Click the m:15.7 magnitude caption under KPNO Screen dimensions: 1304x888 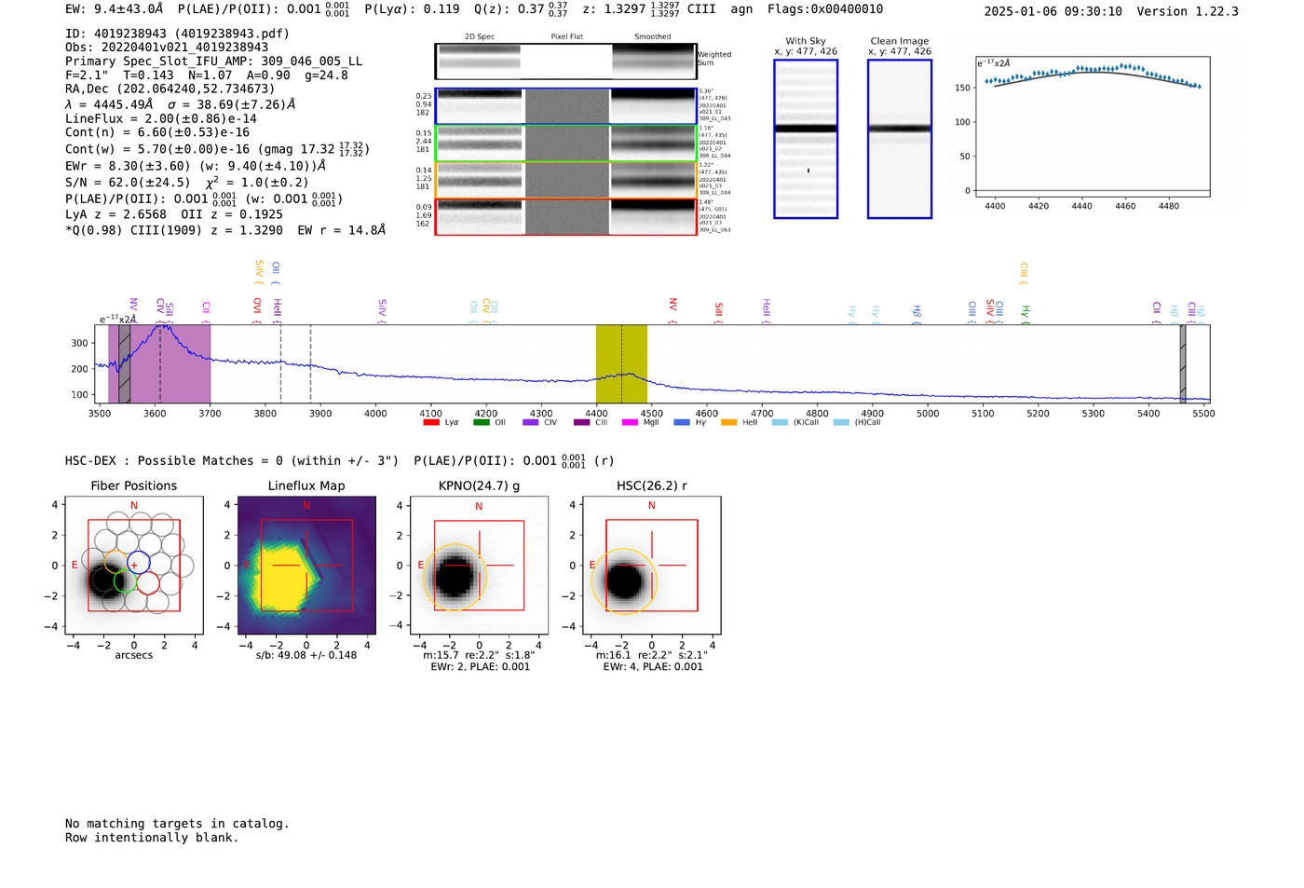pos(479,655)
